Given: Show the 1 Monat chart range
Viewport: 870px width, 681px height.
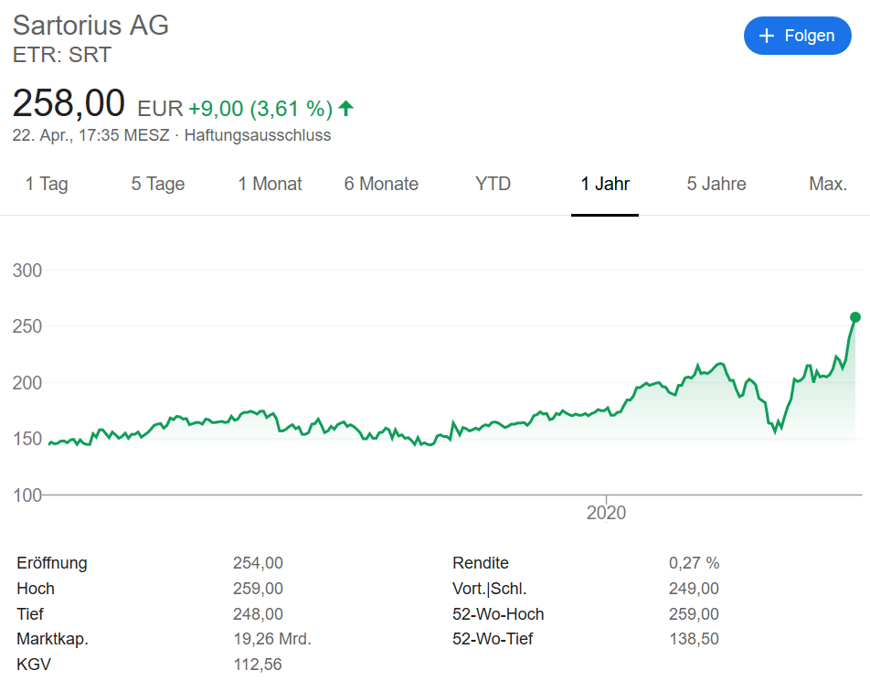Looking at the screenshot, I should point(270,184).
